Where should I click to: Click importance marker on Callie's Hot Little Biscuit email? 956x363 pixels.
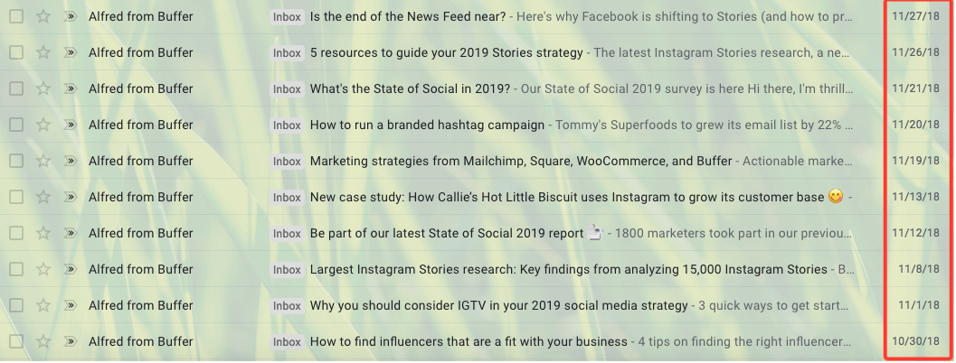click(x=70, y=197)
